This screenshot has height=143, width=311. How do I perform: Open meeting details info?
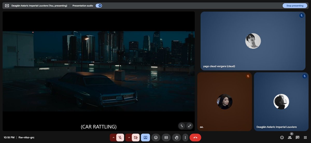pos(282,138)
